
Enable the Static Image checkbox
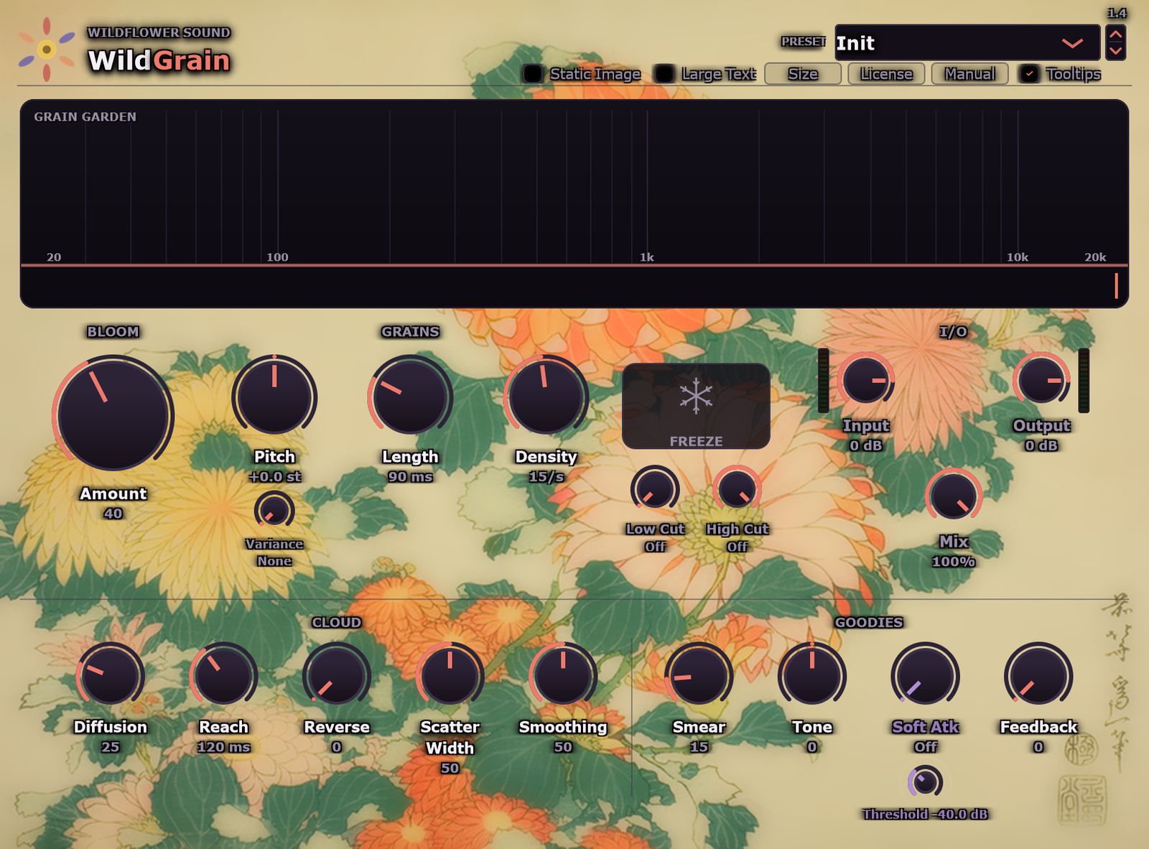pos(533,74)
